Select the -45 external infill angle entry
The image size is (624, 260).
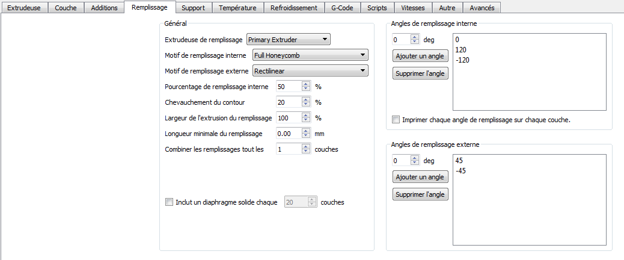461,171
